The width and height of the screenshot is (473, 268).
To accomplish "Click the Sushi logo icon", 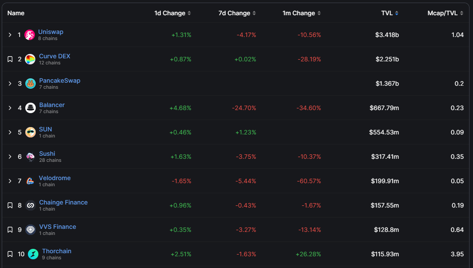I will (x=31, y=157).
